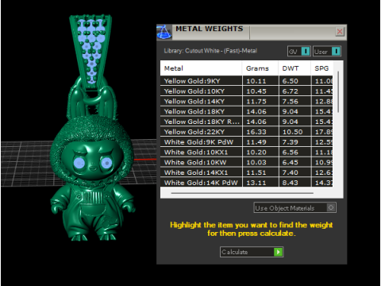Toggle the User library switch

point(327,51)
